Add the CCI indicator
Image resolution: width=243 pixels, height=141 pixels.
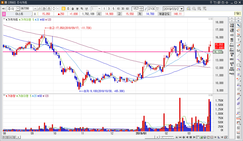click(232, 35)
